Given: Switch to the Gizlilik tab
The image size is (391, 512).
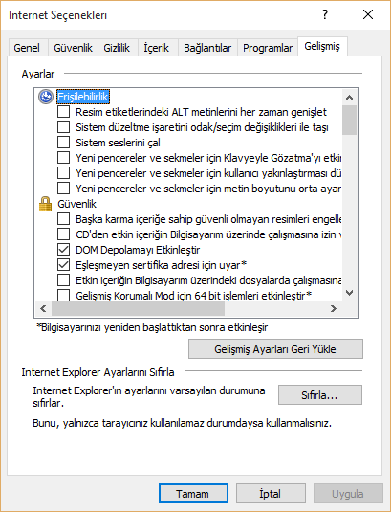Looking at the screenshot, I should 117,48.
